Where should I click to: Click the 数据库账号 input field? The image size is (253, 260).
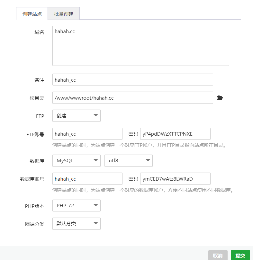(x=87, y=179)
